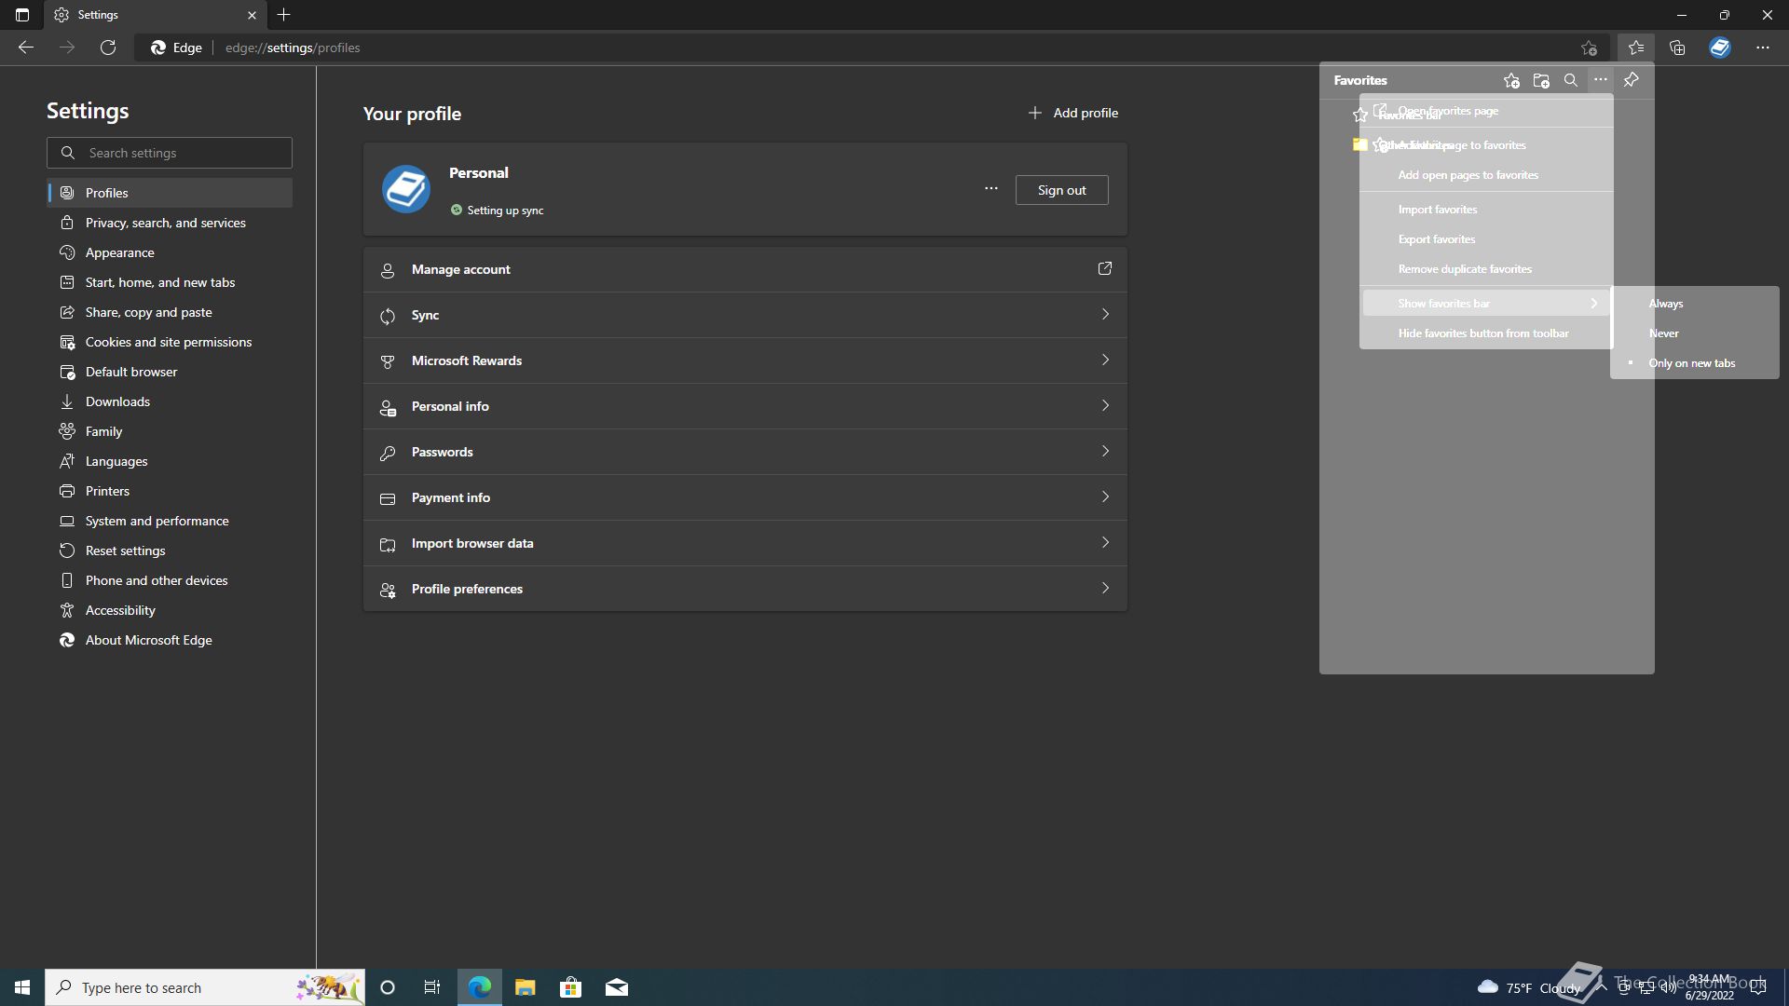Open Privacy, search, and services settings
This screenshot has width=1789, height=1006.
170,223
